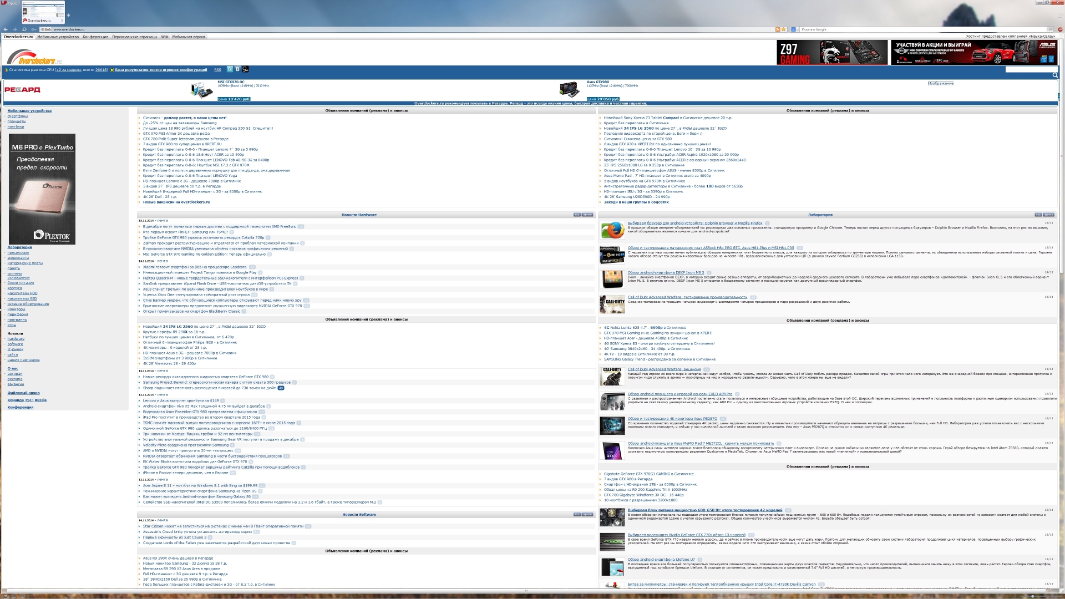
Task: Open the Google search engine dropdown
Action: (x=794, y=29)
